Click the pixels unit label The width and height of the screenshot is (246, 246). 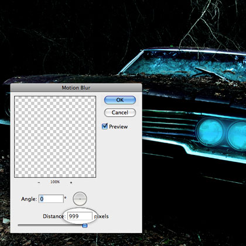click(x=101, y=216)
